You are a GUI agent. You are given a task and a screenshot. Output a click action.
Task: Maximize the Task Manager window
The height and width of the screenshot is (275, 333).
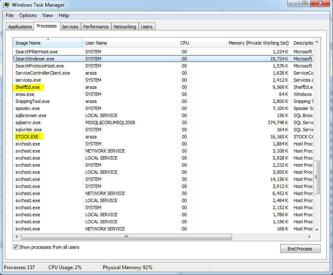pos(305,4)
